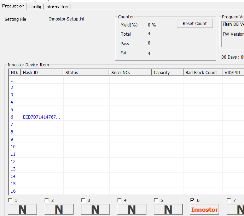244x216 pixels.
Task: Click the Serial NO. column header
Action: (x=130, y=72)
